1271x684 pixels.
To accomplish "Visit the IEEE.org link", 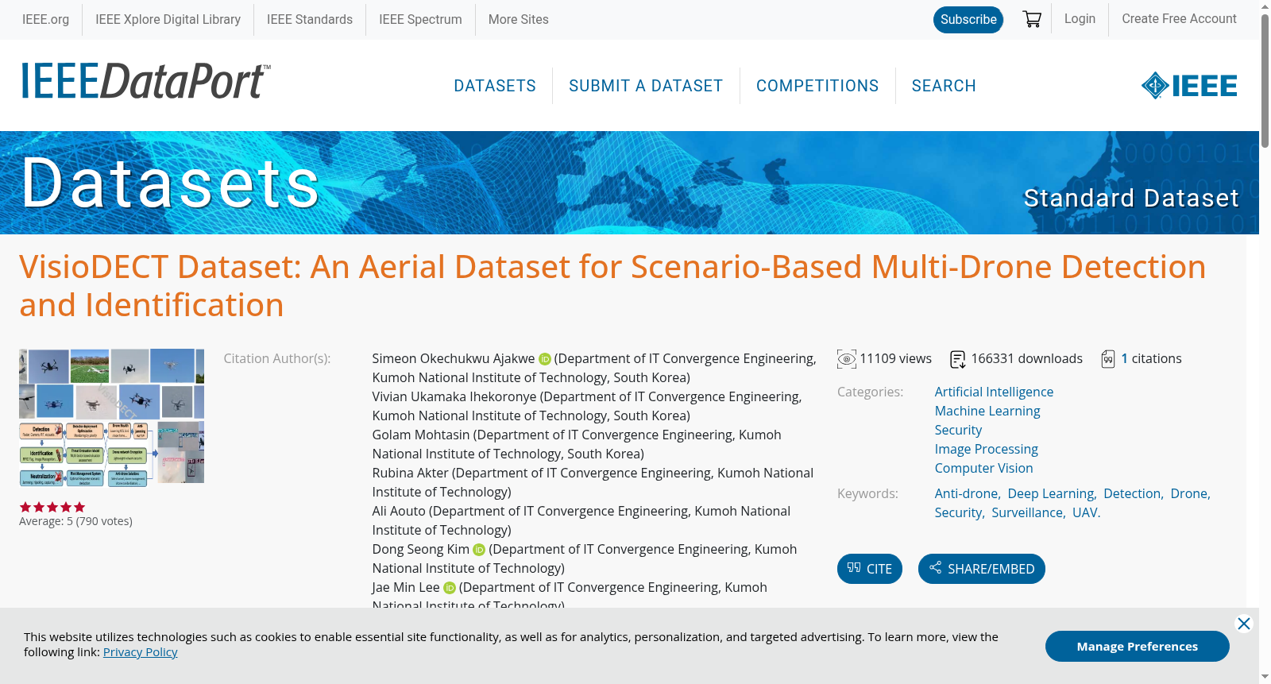I will point(45,19).
